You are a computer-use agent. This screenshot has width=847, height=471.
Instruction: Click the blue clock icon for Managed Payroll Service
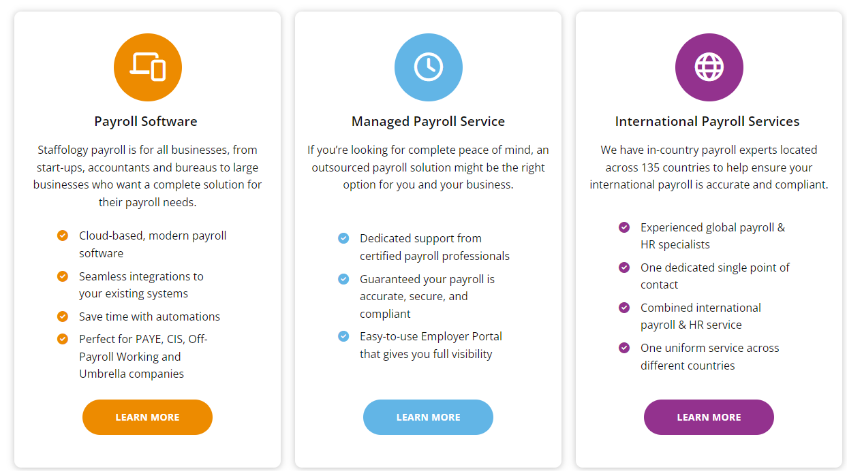[x=428, y=67]
